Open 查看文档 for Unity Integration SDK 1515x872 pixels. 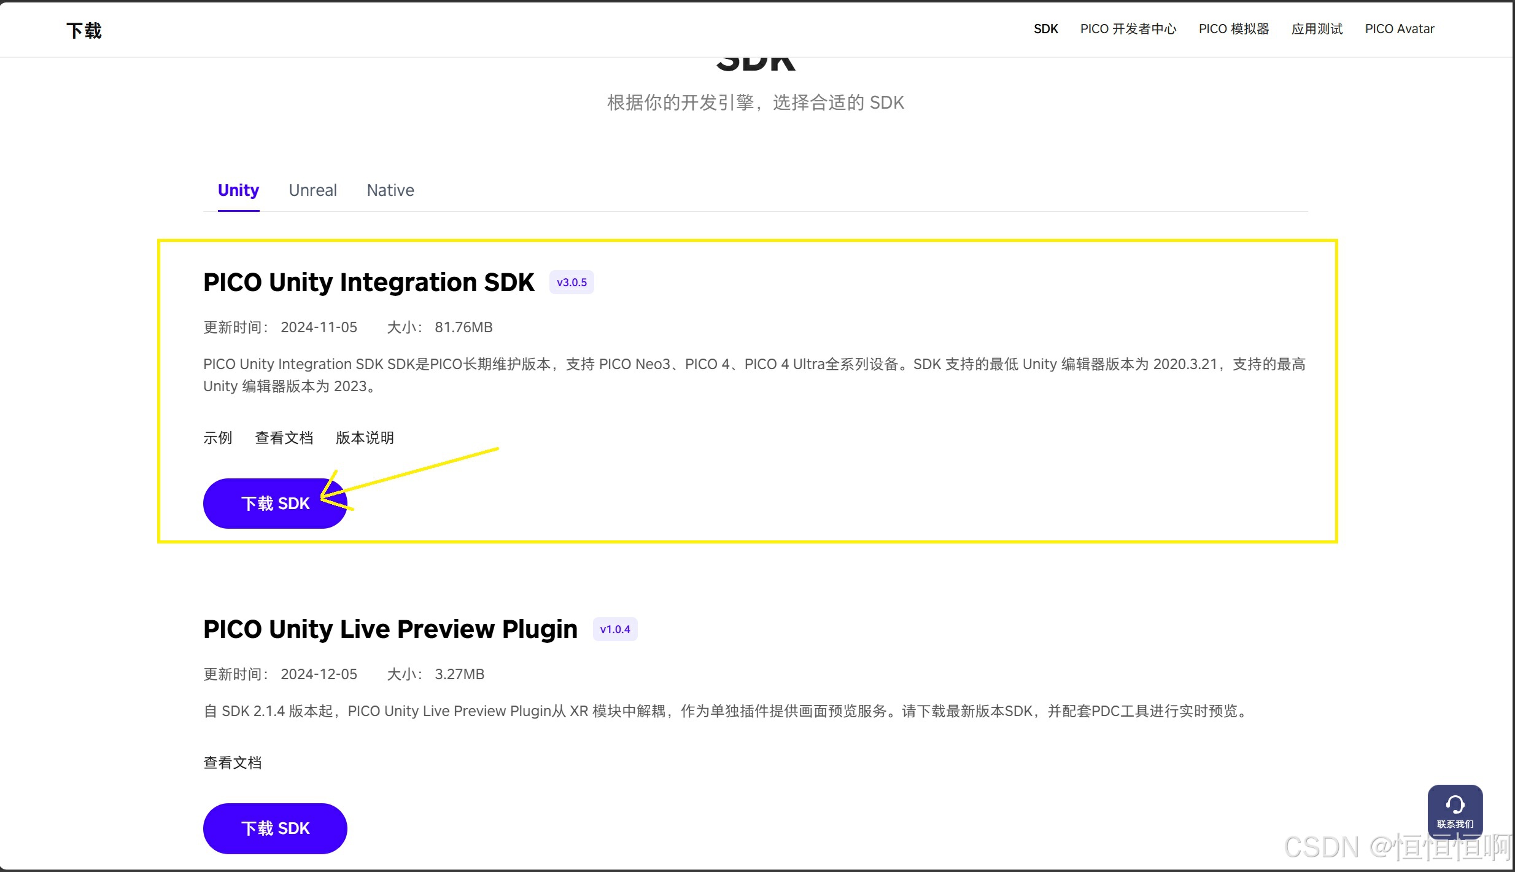284,438
